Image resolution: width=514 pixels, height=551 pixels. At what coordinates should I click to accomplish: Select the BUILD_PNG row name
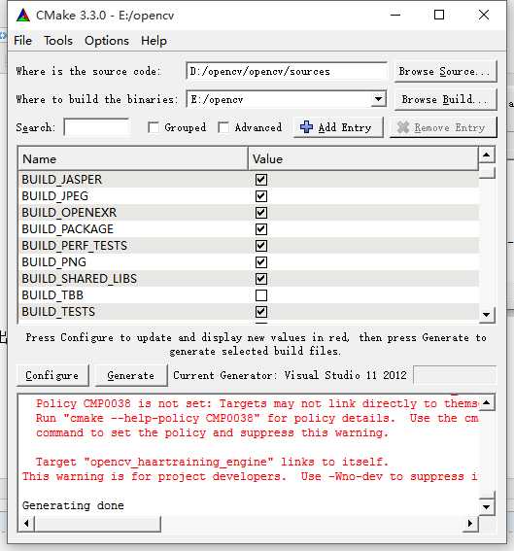(53, 262)
